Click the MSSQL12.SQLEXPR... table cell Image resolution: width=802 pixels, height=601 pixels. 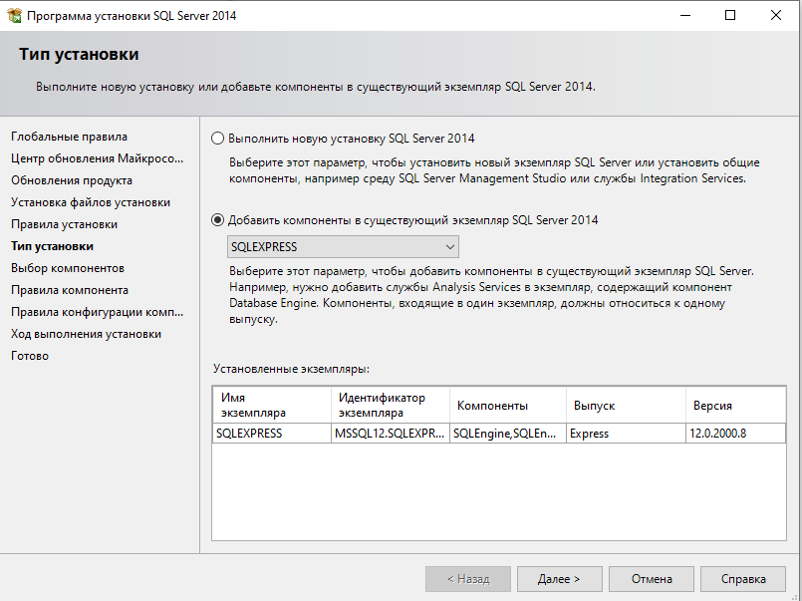(391, 434)
